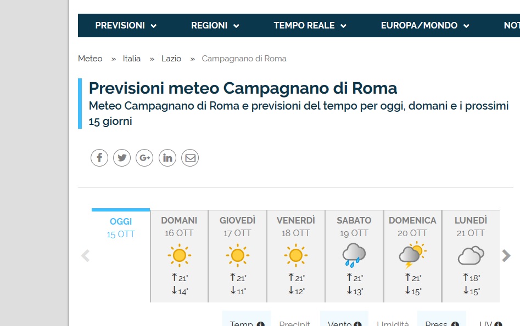The width and height of the screenshot is (520, 326).
Task: Go to the Lazio breadcrumb link
Action: pos(171,59)
